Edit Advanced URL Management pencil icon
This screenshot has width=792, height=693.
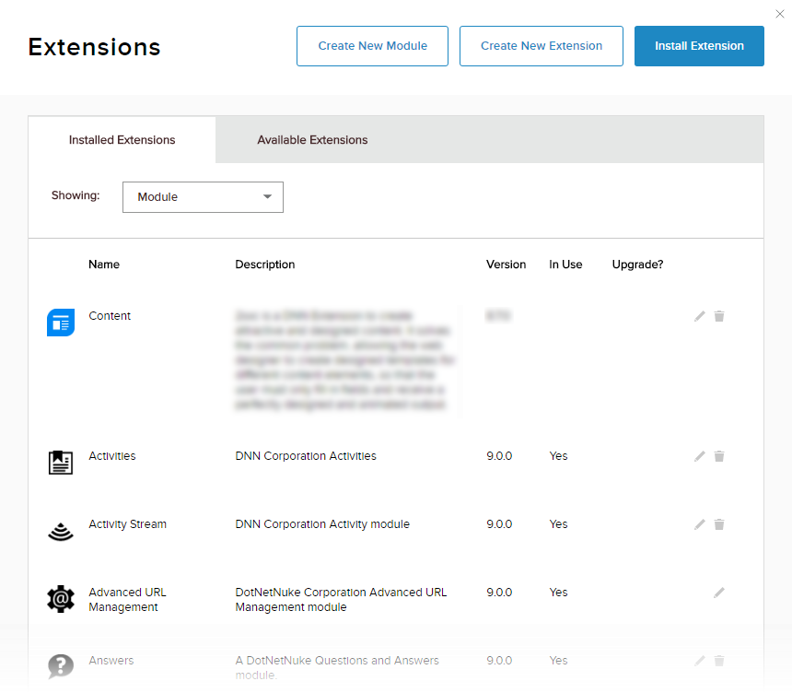point(719,593)
